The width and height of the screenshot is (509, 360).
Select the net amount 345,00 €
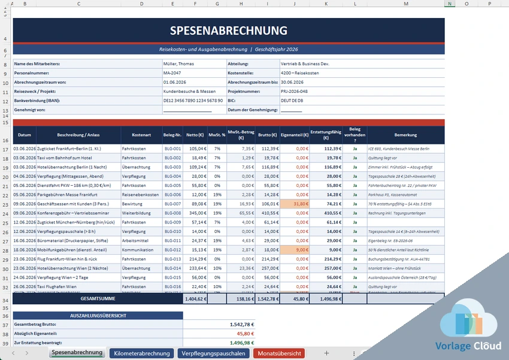195,213
